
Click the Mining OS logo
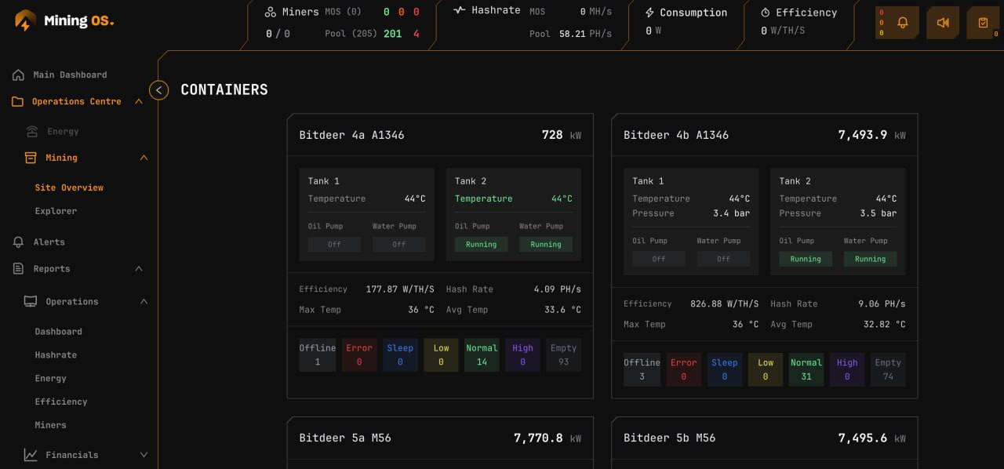[64, 21]
